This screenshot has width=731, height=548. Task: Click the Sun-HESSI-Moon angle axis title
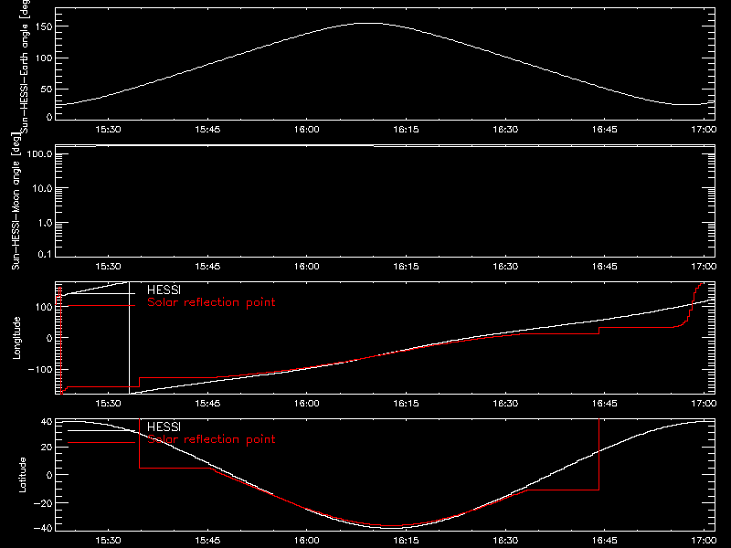coord(16,201)
